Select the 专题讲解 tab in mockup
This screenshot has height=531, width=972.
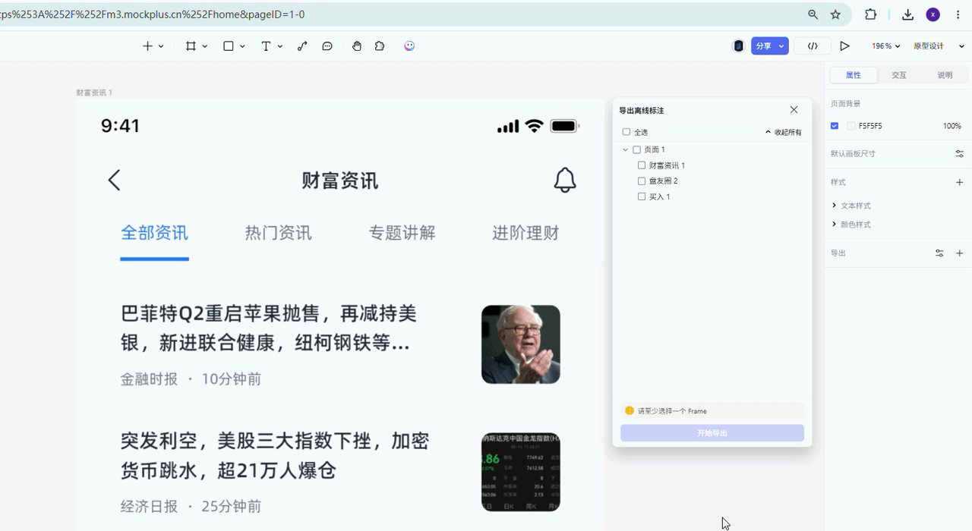pyautogui.click(x=402, y=233)
